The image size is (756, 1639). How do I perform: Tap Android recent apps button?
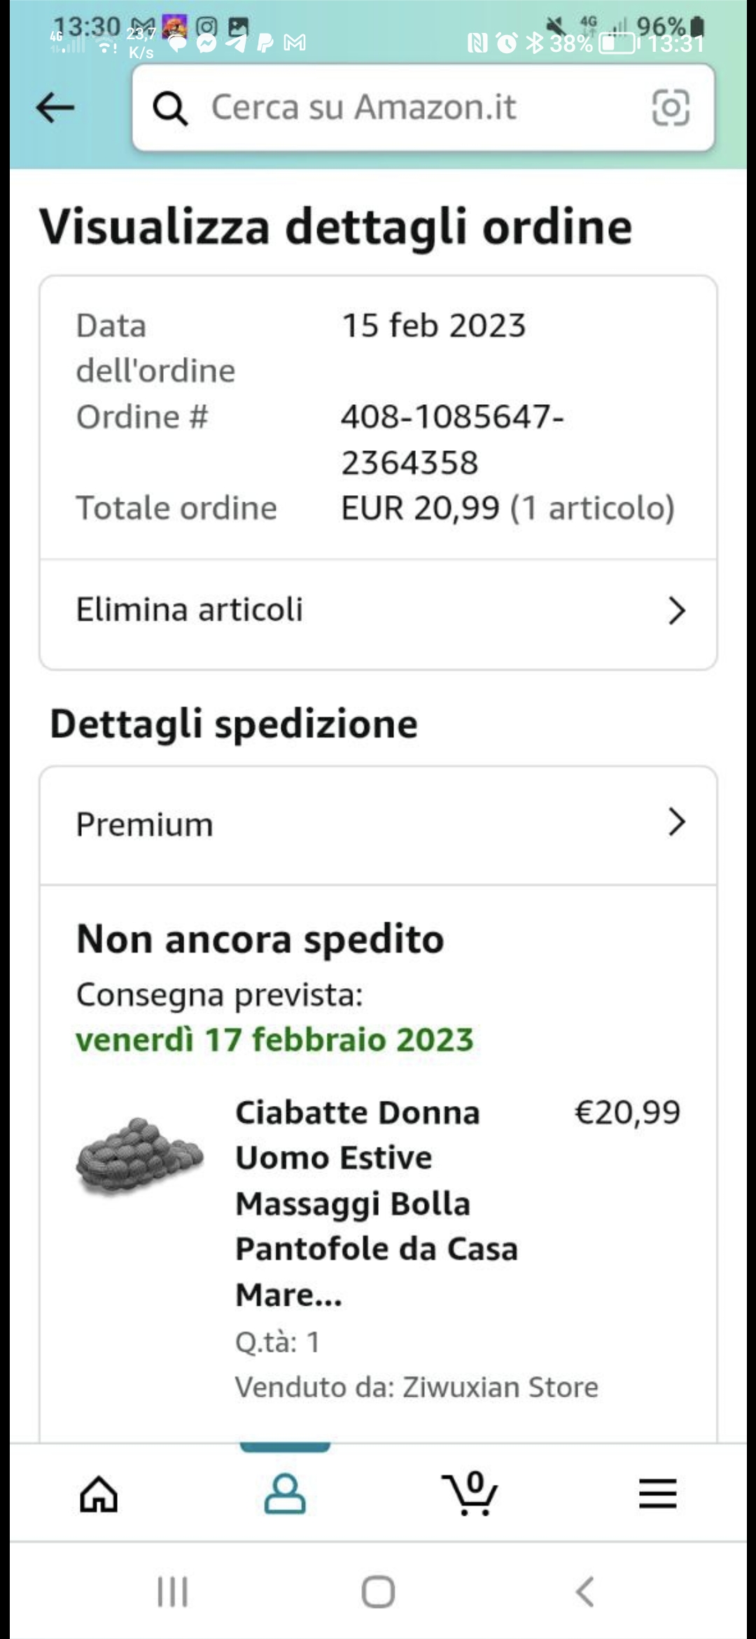pyautogui.click(x=172, y=1591)
